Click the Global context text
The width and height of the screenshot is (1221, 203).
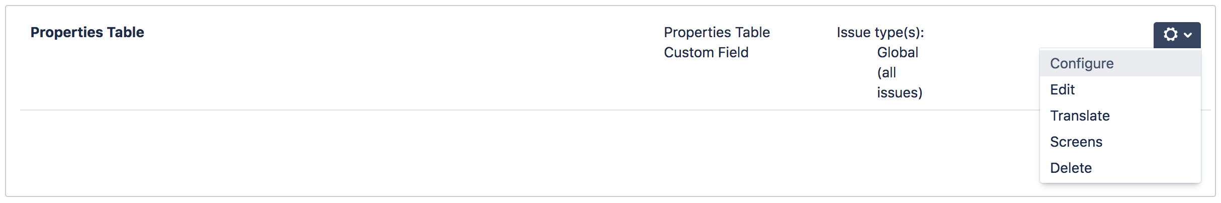coord(897,52)
